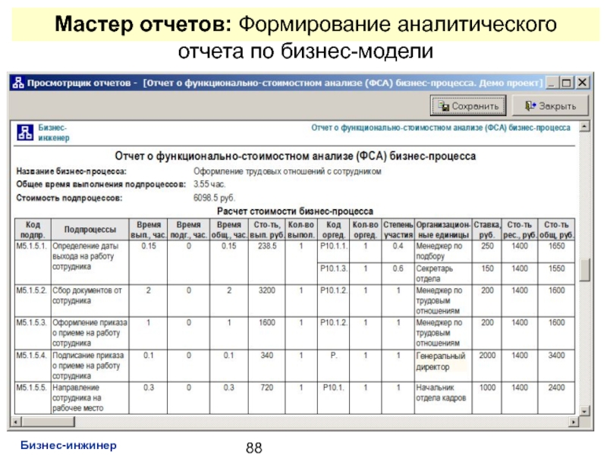Click the header link 'Отчет о функционально-стоимостном анализе'
The height and width of the screenshot is (455, 607).
click(441, 127)
